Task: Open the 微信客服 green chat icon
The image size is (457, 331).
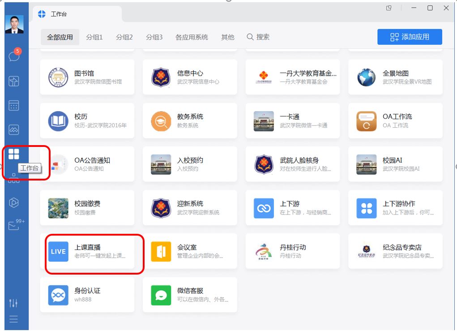Action: (161, 295)
